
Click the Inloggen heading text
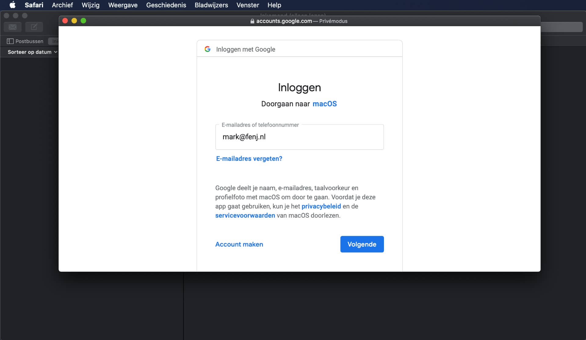point(299,88)
